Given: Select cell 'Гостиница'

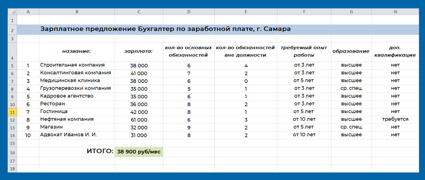Looking at the screenshot, I should [77, 112].
